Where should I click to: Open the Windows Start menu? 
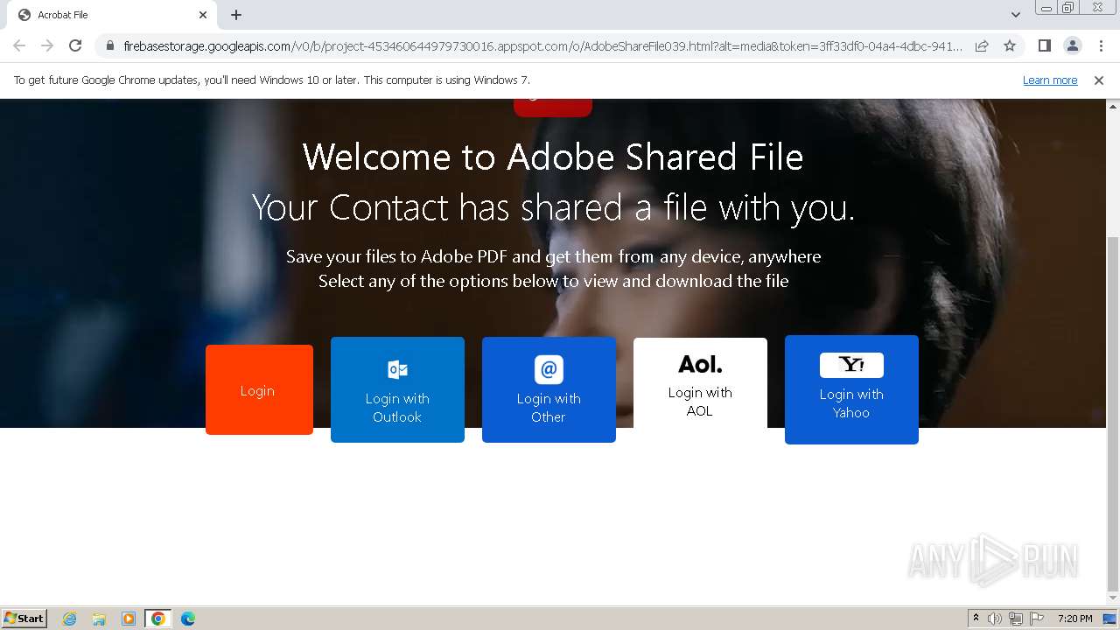pyautogui.click(x=24, y=619)
